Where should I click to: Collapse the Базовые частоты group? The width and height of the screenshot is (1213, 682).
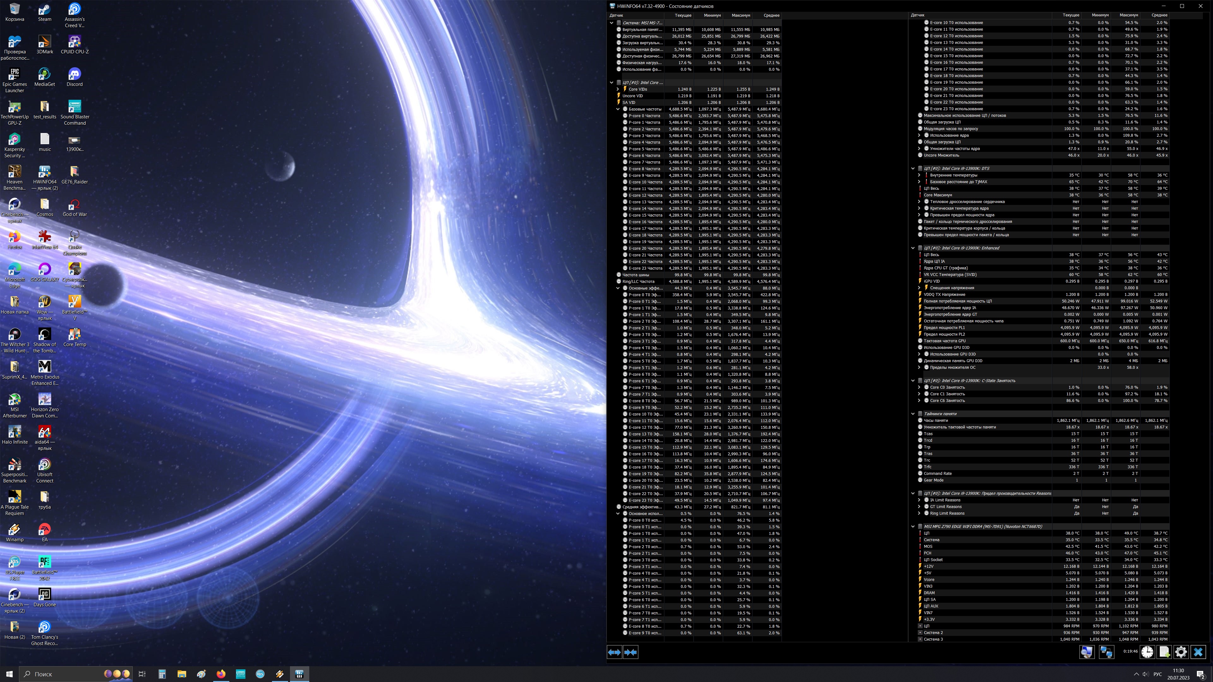click(618, 109)
